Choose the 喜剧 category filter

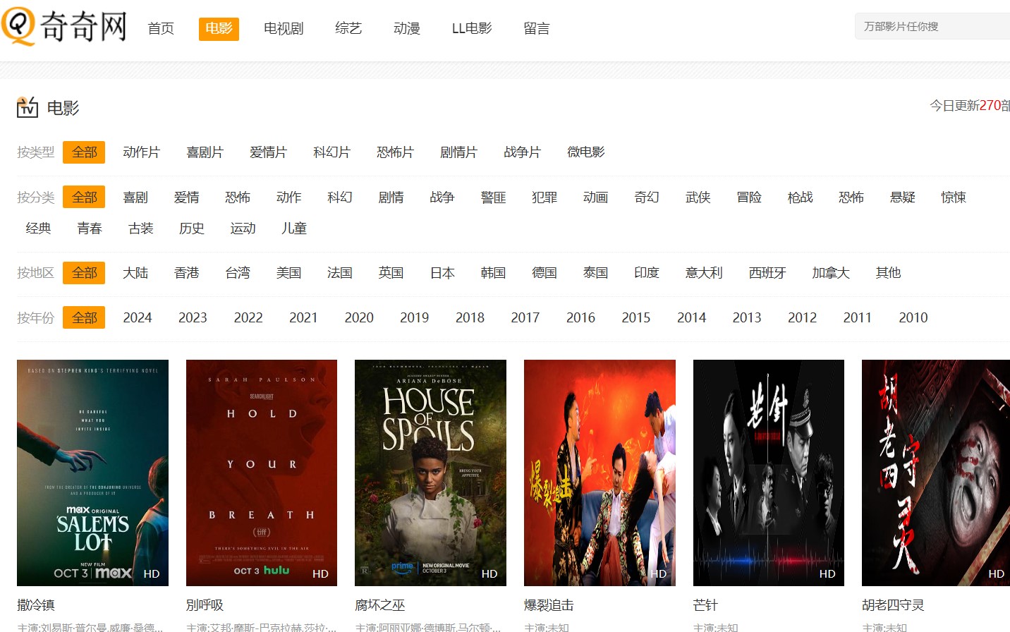[x=135, y=197]
